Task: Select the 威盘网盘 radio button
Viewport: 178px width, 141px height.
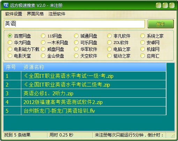Action: coord(43,49)
